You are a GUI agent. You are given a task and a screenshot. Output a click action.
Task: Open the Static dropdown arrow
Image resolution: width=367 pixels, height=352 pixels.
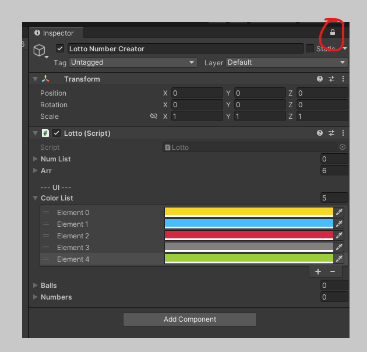pyautogui.click(x=345, y=48)
